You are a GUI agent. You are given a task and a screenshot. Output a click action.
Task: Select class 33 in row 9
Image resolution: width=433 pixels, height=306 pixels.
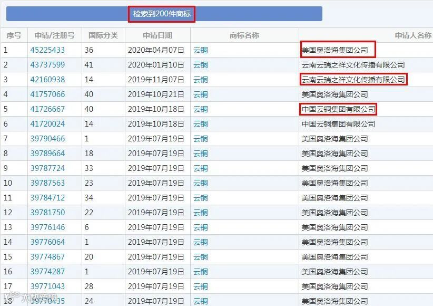[x=89, y=168]
